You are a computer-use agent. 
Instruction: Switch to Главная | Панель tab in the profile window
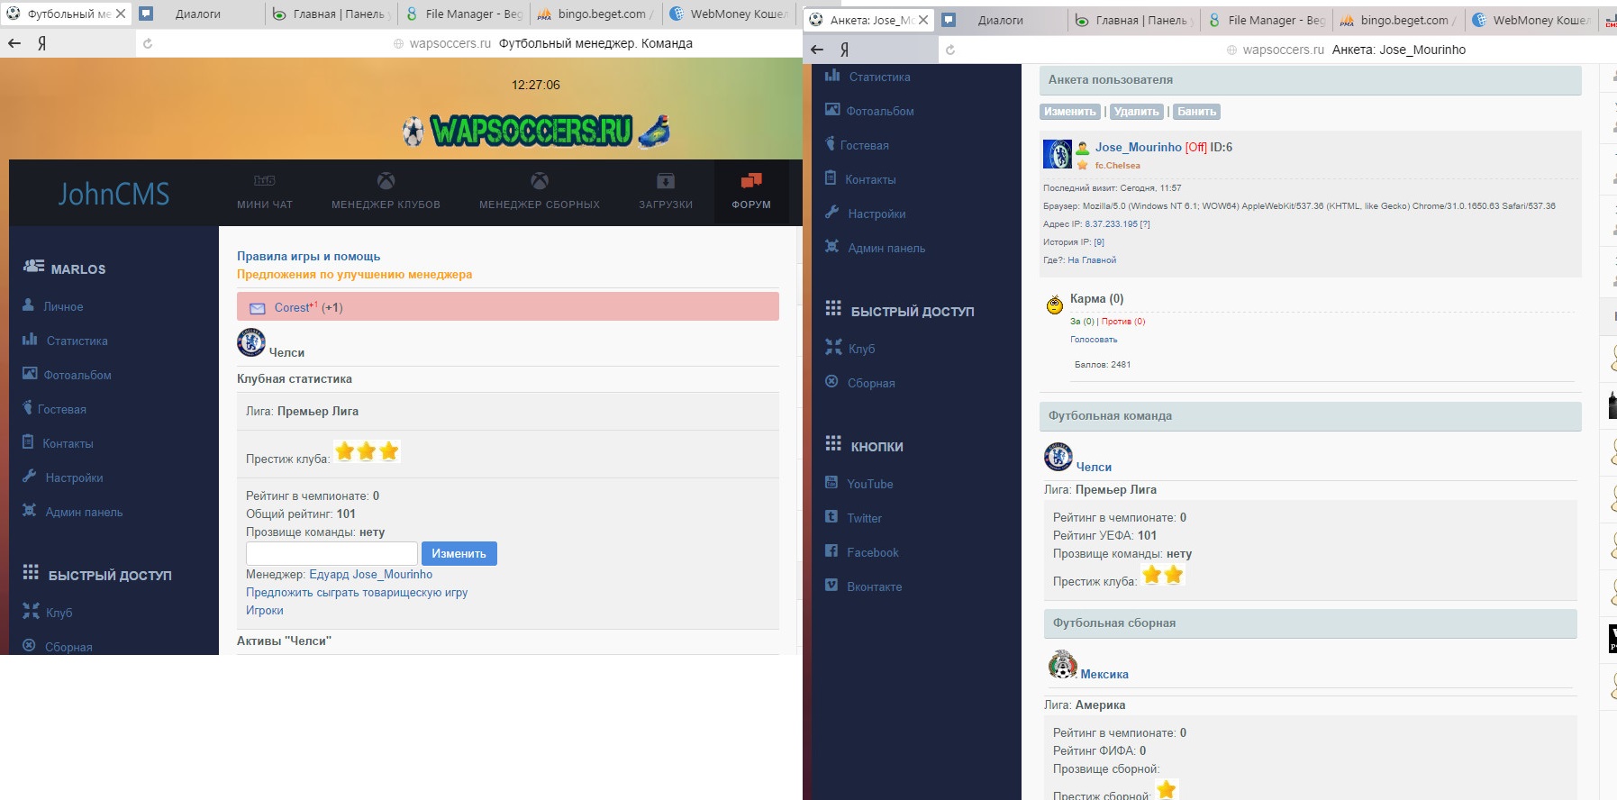coord(1134,20)
